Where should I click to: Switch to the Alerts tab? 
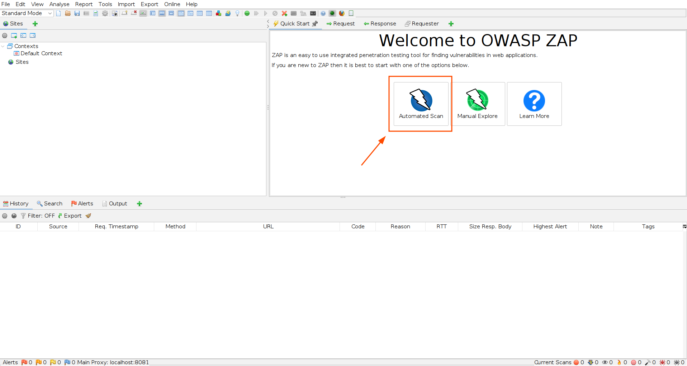click(82, 204)
